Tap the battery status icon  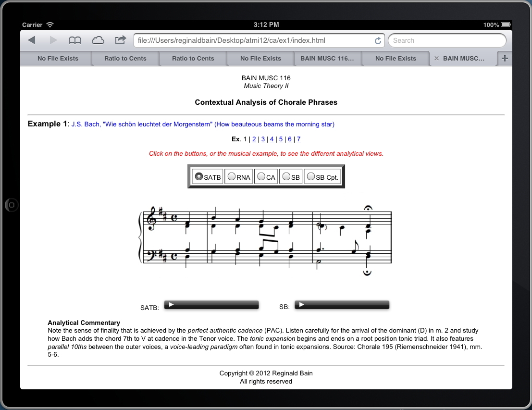(506, 25)
